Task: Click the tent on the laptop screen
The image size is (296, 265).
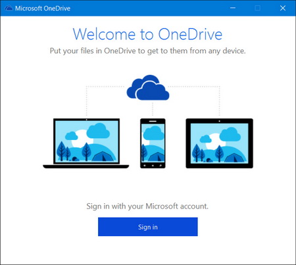Action: [103, 157]
